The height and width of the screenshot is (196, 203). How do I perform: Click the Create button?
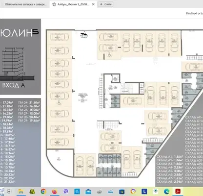(105, 4)
